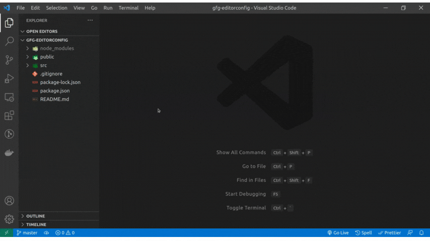The image size is (430, 241).
Task: Click the F5 key label
Action: [x=275, y=194]
